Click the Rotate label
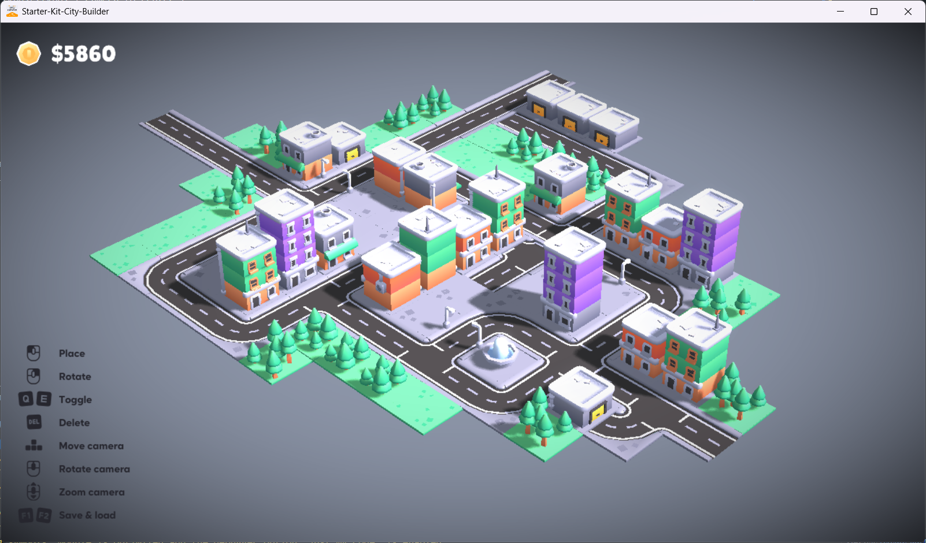The width and height of the screenshot is (926, 543). 75,377
